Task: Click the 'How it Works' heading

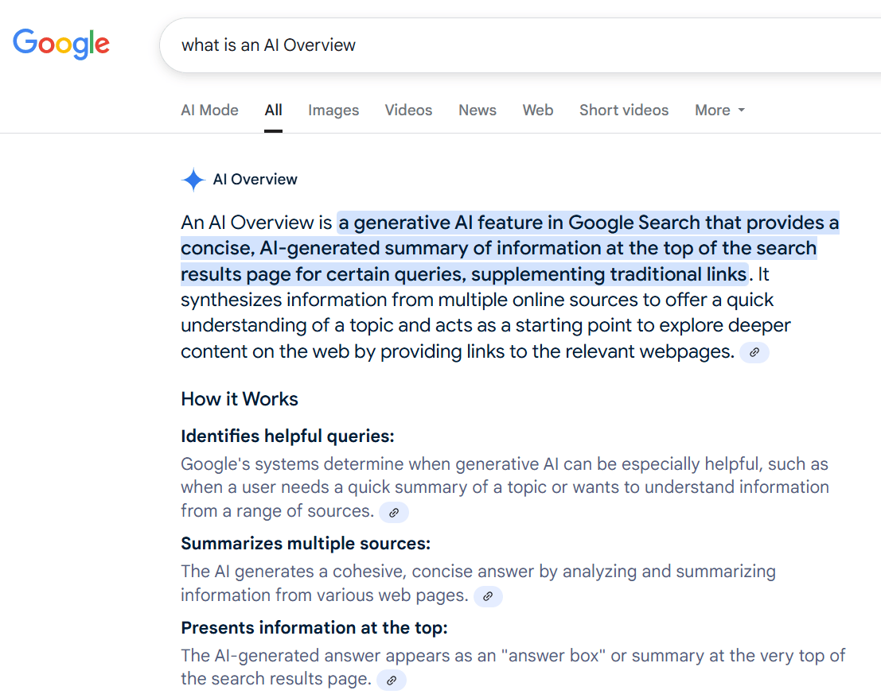Action: click(x=240, y=399)
